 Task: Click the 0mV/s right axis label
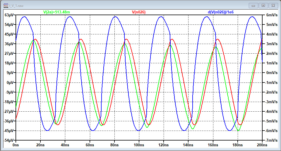point(272,73)
